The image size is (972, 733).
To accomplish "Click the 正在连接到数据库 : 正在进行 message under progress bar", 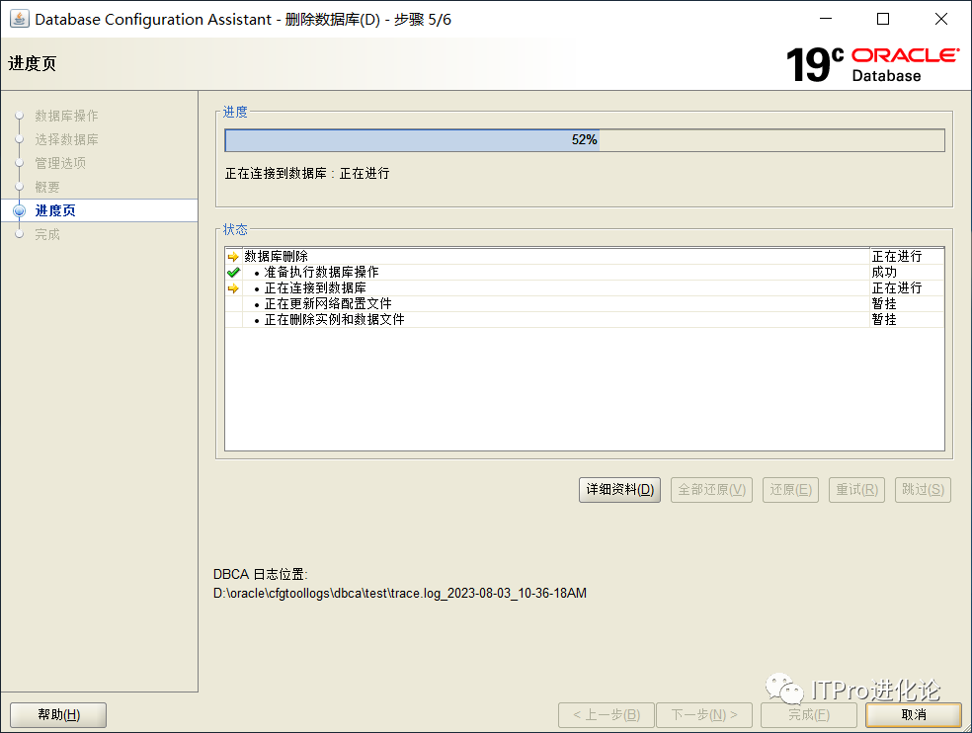I will pos(307,174).
